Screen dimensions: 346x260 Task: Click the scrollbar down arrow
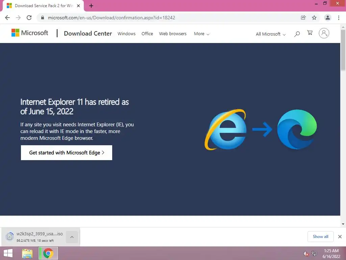(x=343, y=224)
